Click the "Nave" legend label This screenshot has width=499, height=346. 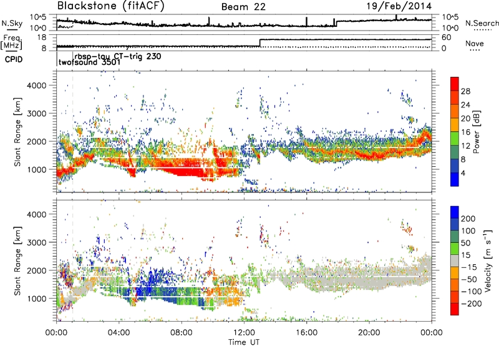pos(475,43)
